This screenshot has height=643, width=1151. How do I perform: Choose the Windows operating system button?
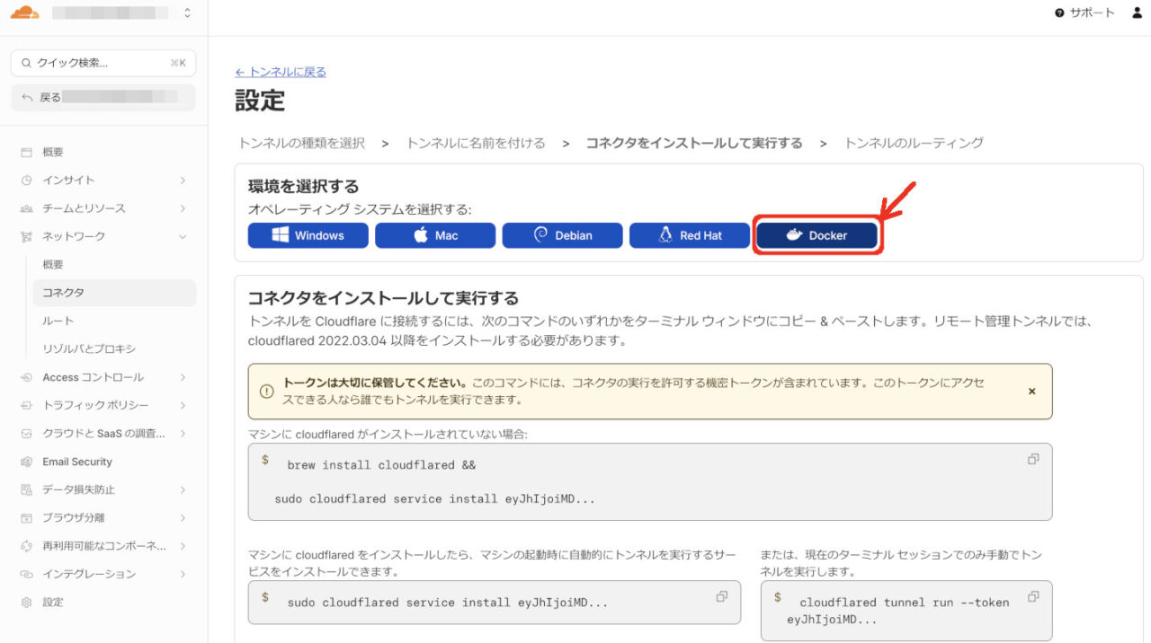click(x=308, y=235)
